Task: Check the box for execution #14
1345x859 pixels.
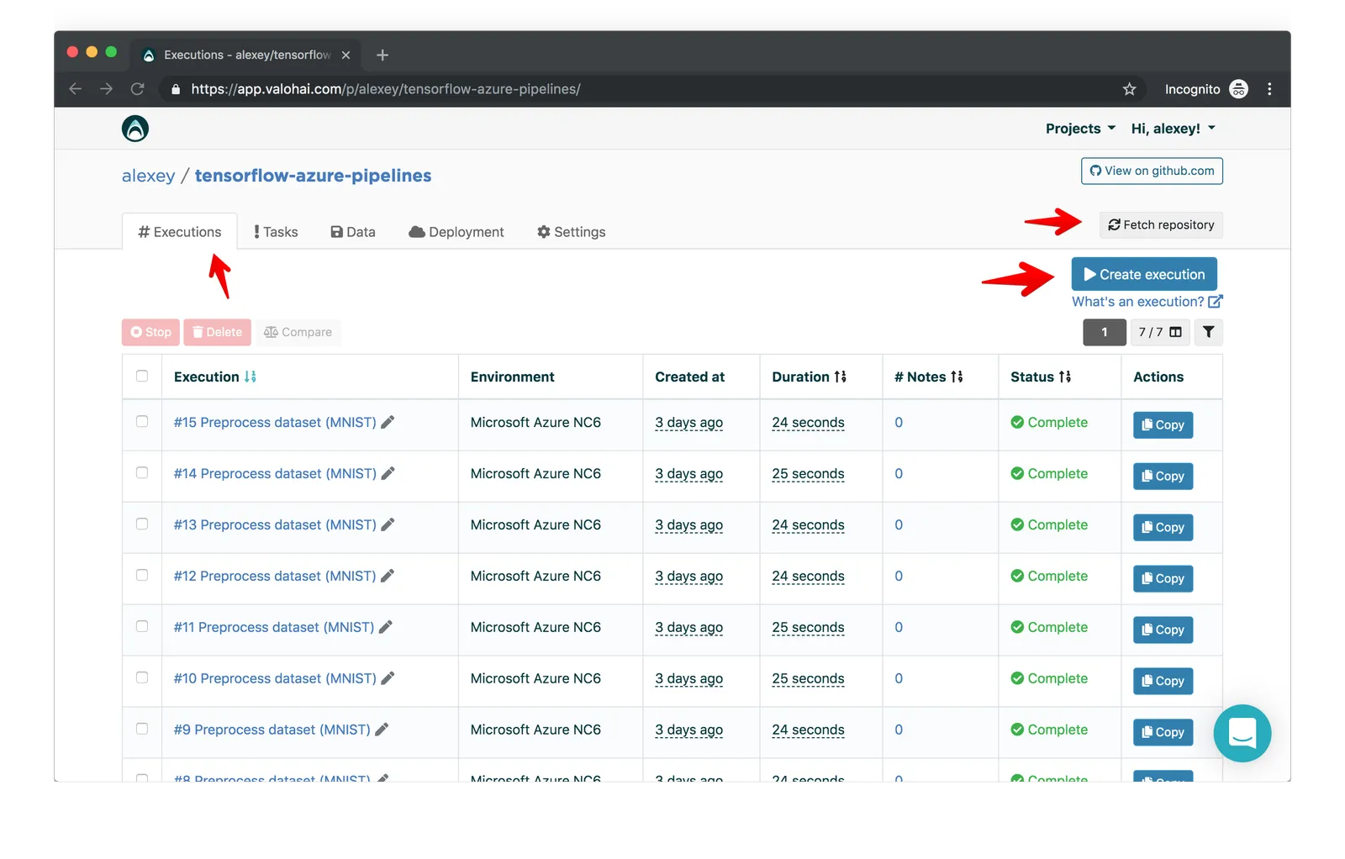Action: point(142,473)
